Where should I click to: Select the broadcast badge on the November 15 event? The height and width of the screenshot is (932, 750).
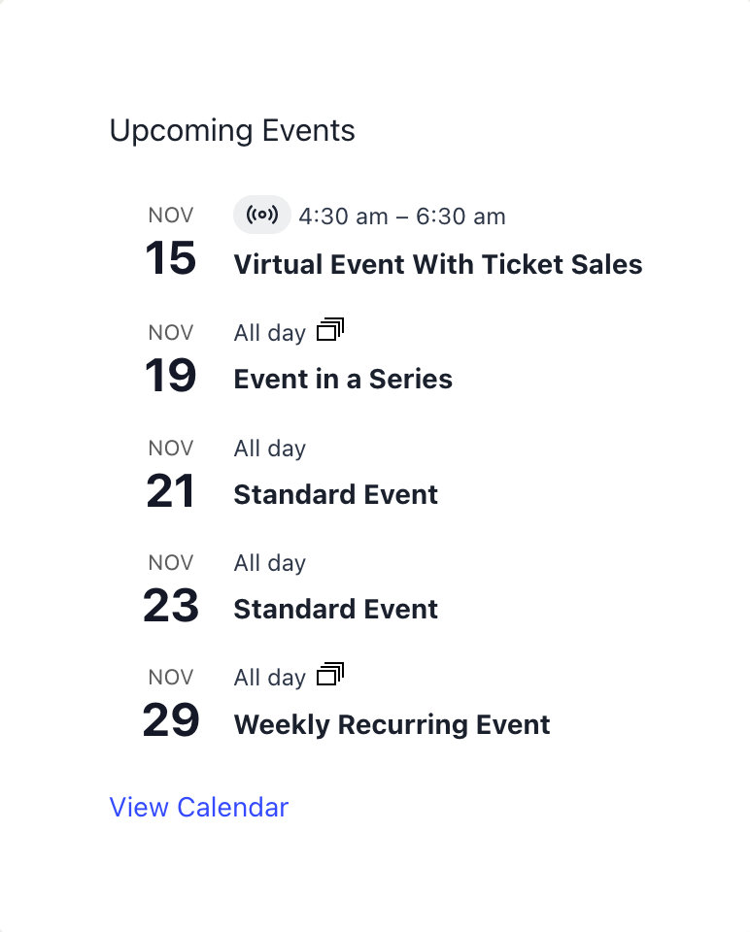[x=261, y=215]
